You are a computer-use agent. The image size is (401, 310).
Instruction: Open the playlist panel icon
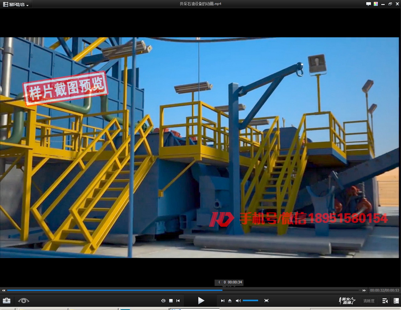coord(385,301)
